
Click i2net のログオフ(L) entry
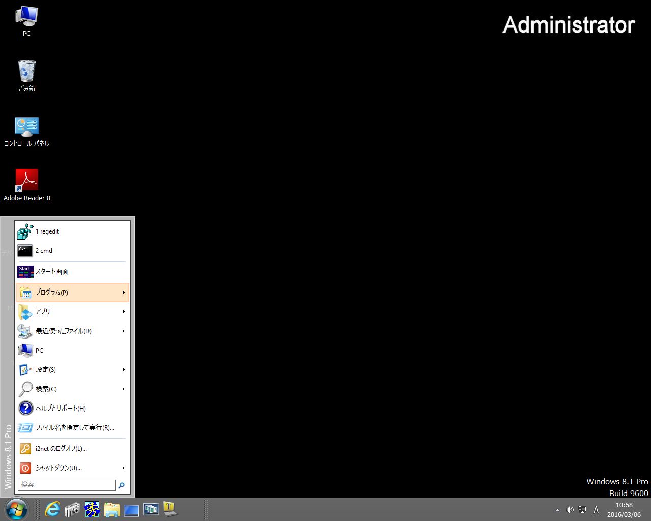[61, 449]
